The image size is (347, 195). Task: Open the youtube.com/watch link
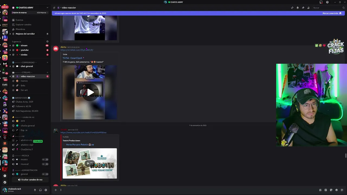[83, 132]
